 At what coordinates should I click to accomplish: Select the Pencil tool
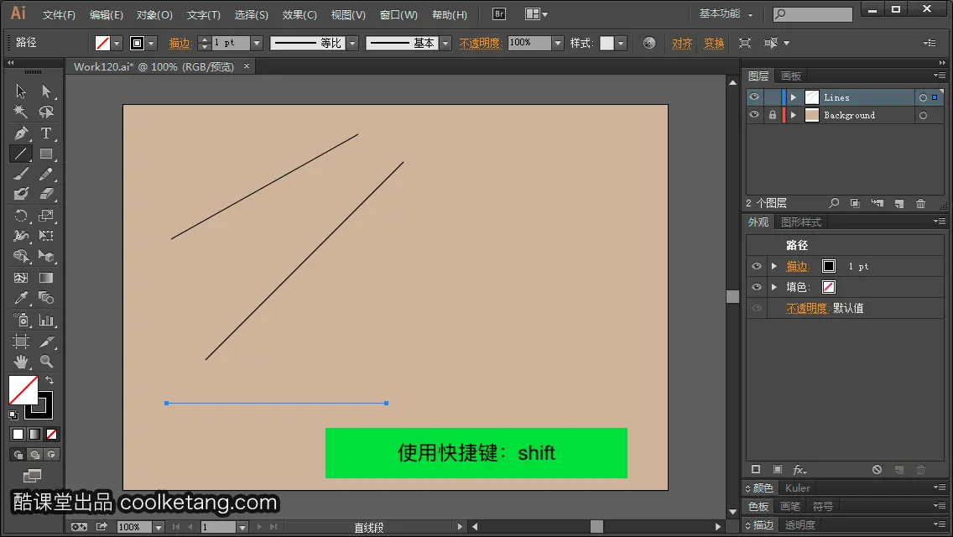coord(46,175)
